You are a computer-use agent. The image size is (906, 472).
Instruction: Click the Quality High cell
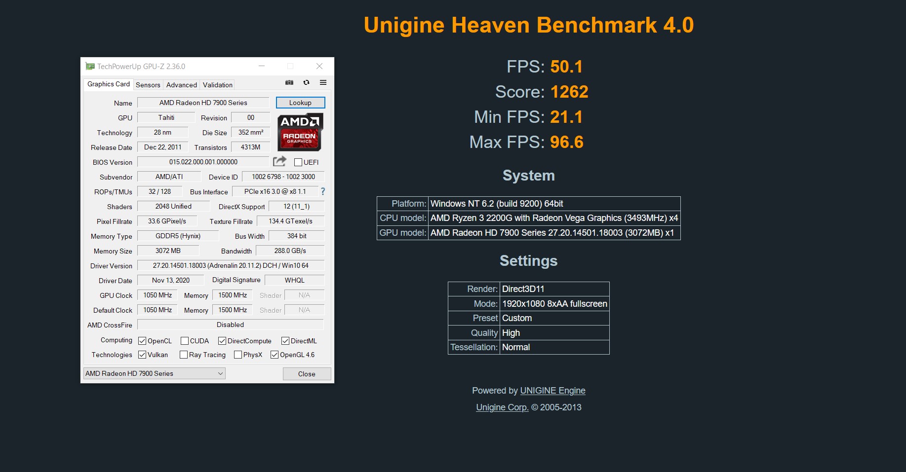coord(554,333)
